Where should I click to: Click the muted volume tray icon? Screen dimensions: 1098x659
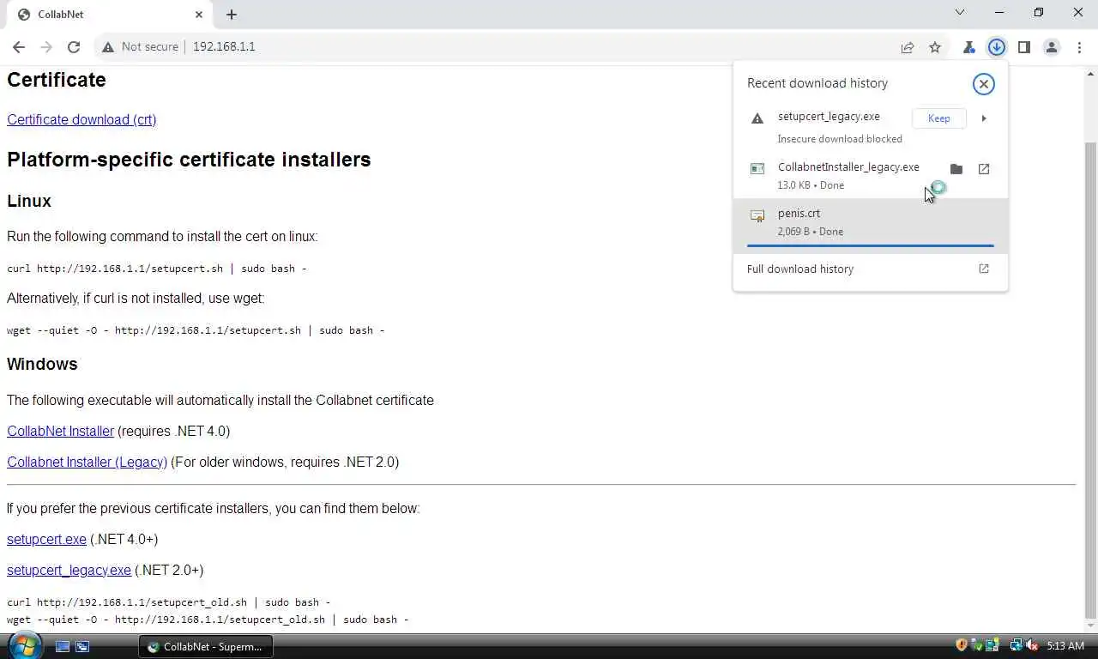pos(1032,645)
